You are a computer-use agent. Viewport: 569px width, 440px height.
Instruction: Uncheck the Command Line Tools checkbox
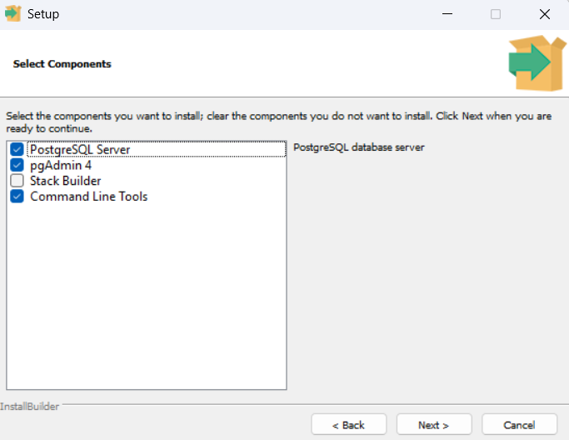coord(17,197)
